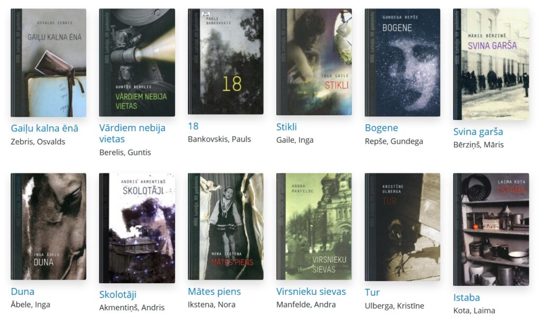Open the Virsnieku sievas cover thumbnail
The image size is (542, 324).
[314, 226]
